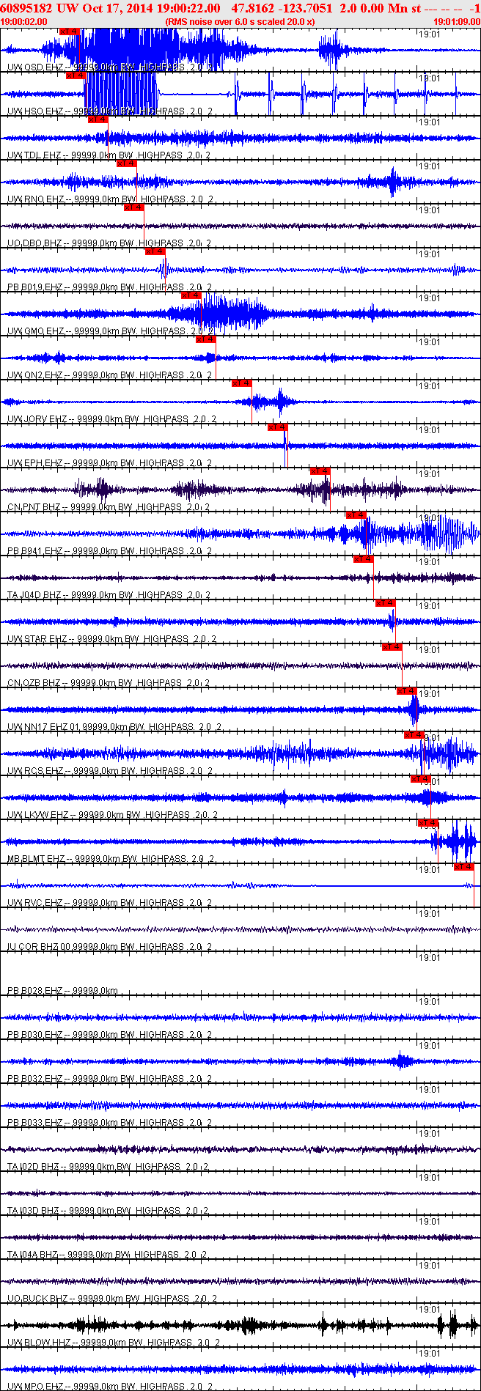The width and height of the screenshot is (481, 1391).
Task: Select the 'UW JORV EHZ' station label
Action: point(37,419)
